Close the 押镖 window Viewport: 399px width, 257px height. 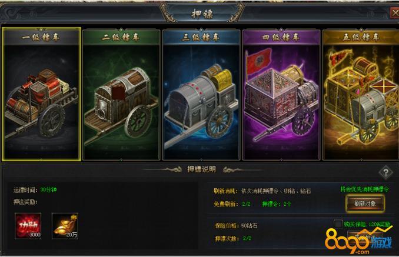click(395, 12)
